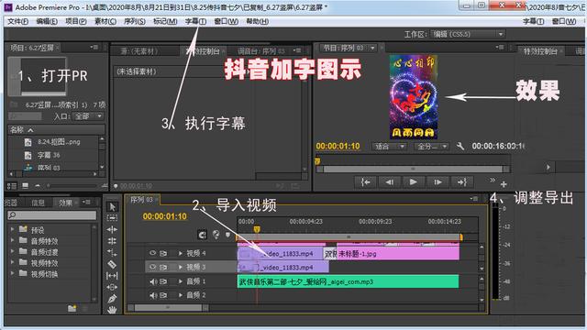Expand the 视频 4 track header

click(x=181, y=253)
